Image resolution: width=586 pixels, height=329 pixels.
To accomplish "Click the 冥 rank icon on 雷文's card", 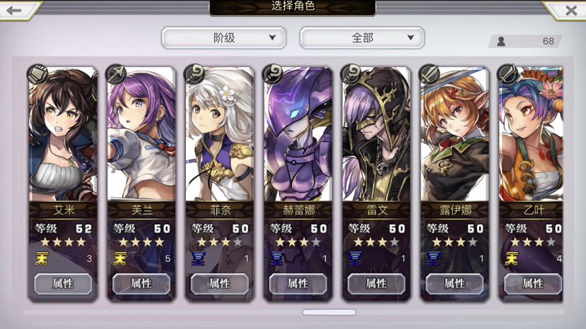I will click(x=355, y=258).
